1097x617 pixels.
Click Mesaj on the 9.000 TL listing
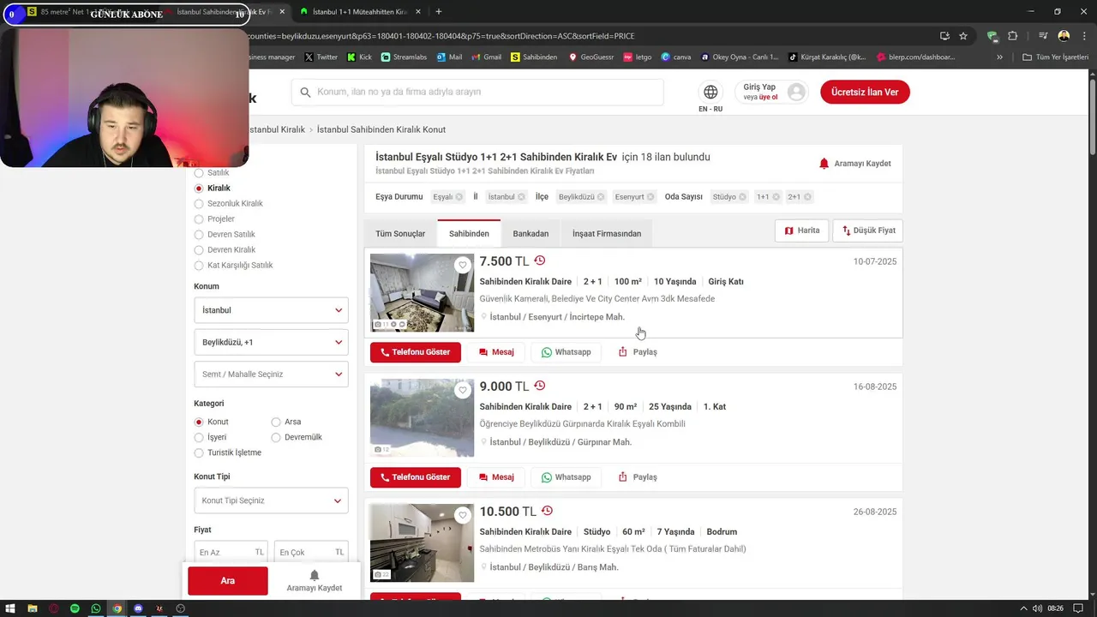pos(496,477)
